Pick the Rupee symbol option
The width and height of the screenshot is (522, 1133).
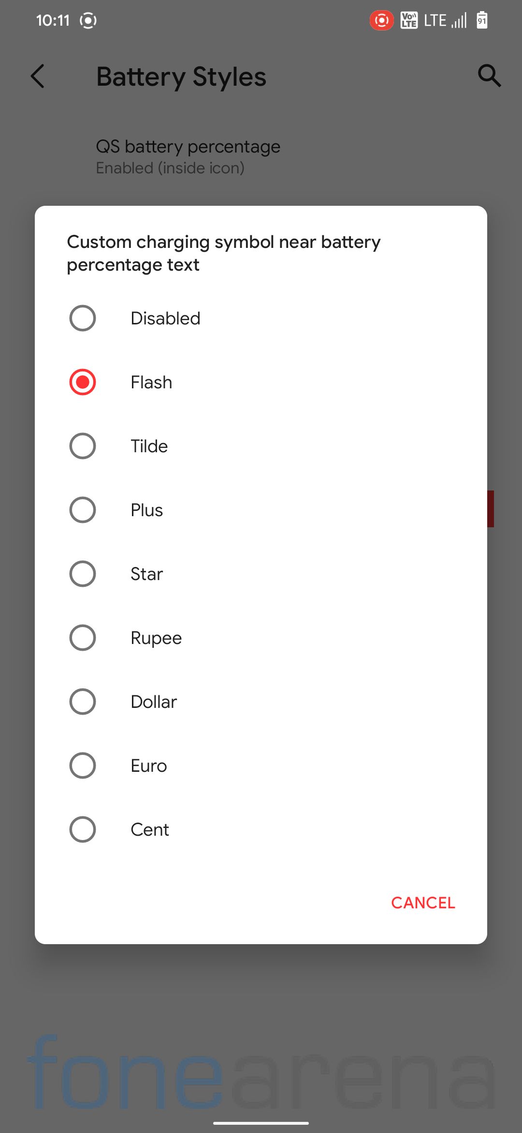[261, 638]
